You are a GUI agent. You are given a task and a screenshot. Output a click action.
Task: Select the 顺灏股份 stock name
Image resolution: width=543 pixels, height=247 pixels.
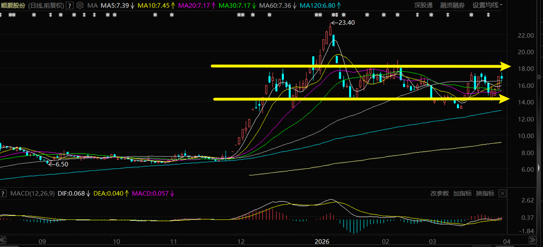[13, 5]
